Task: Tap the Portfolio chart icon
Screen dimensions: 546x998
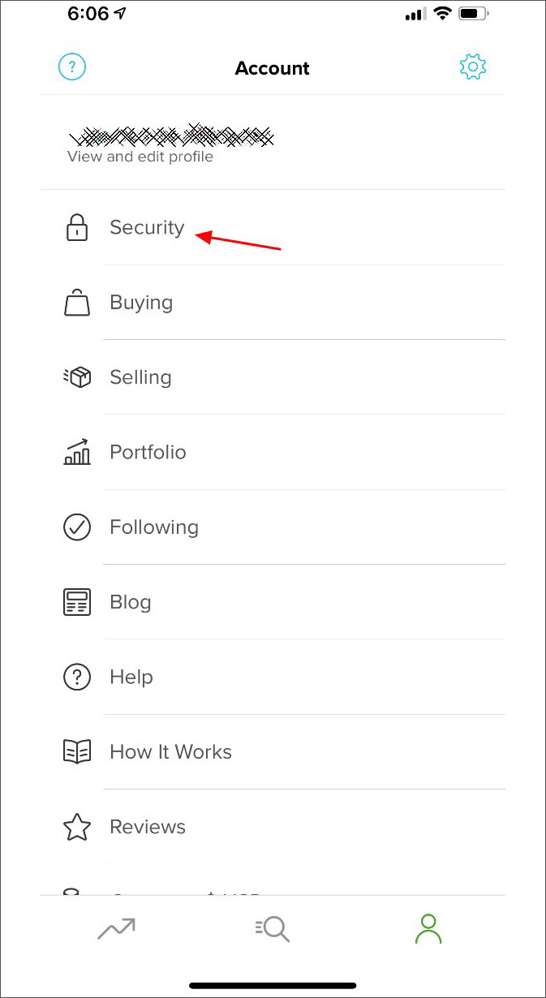Action: coord(77,452)
